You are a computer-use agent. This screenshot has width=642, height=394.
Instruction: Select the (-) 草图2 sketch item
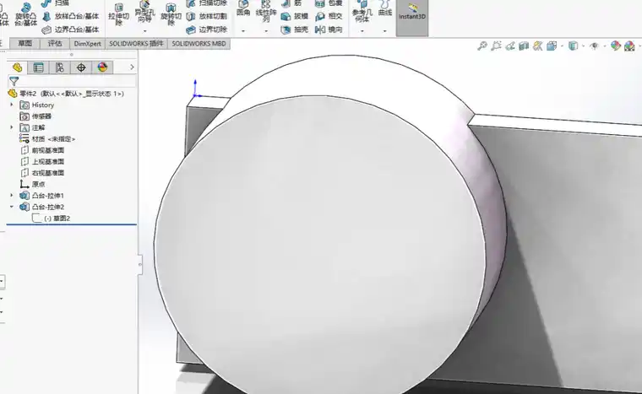pos(52,218)
